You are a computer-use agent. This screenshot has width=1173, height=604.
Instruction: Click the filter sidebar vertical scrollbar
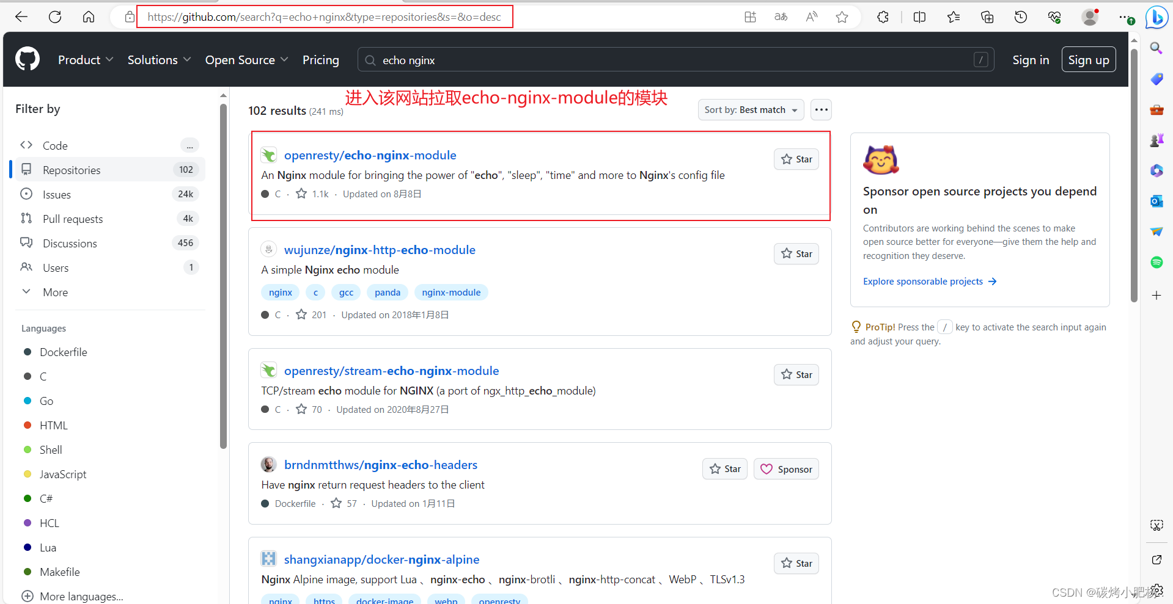click(223, 276)
